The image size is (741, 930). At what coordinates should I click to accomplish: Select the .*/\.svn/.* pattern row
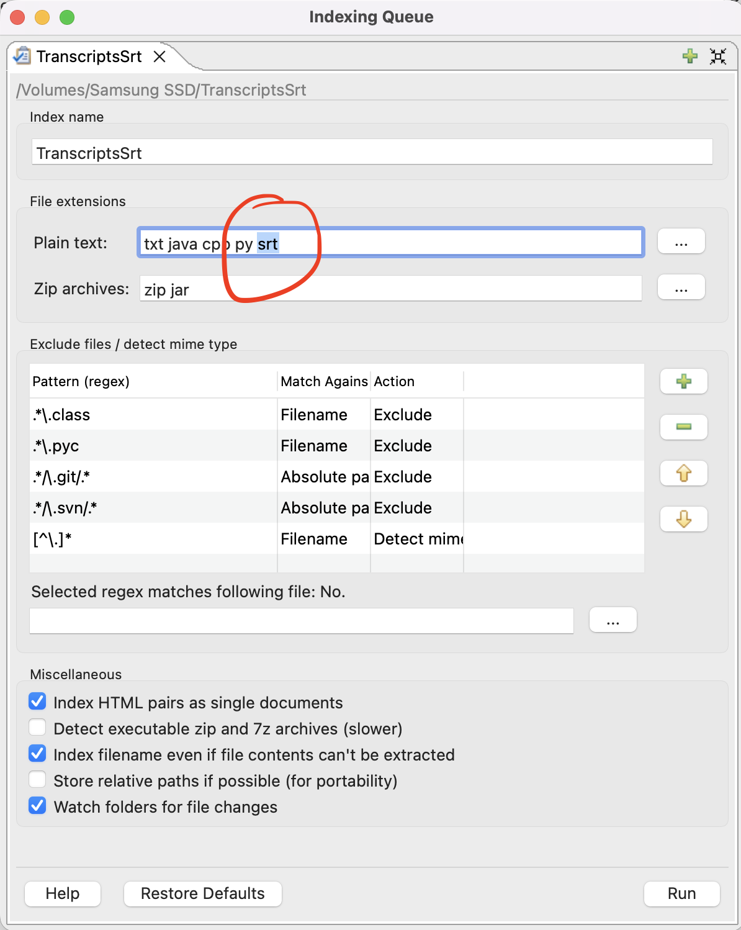(x=337, y=507)
